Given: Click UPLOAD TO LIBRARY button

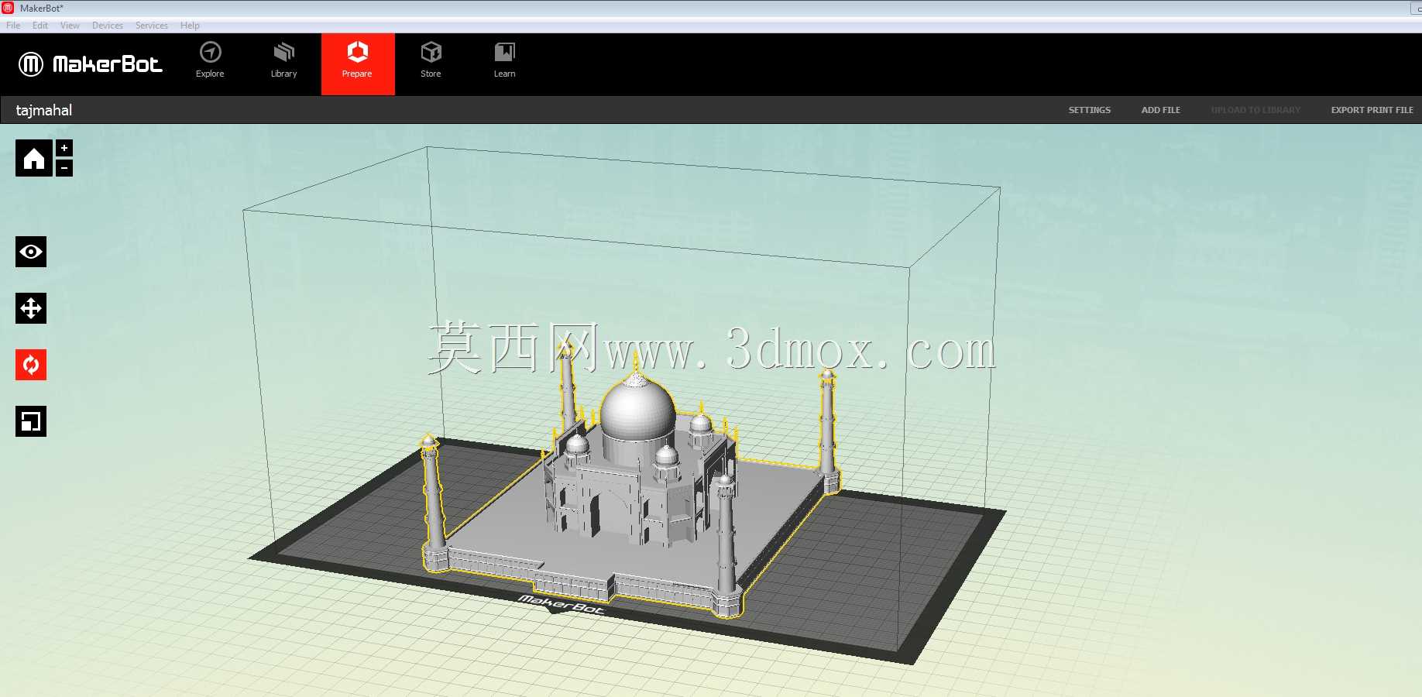Looking at the screenshot, I should [x=1255, y=110].
